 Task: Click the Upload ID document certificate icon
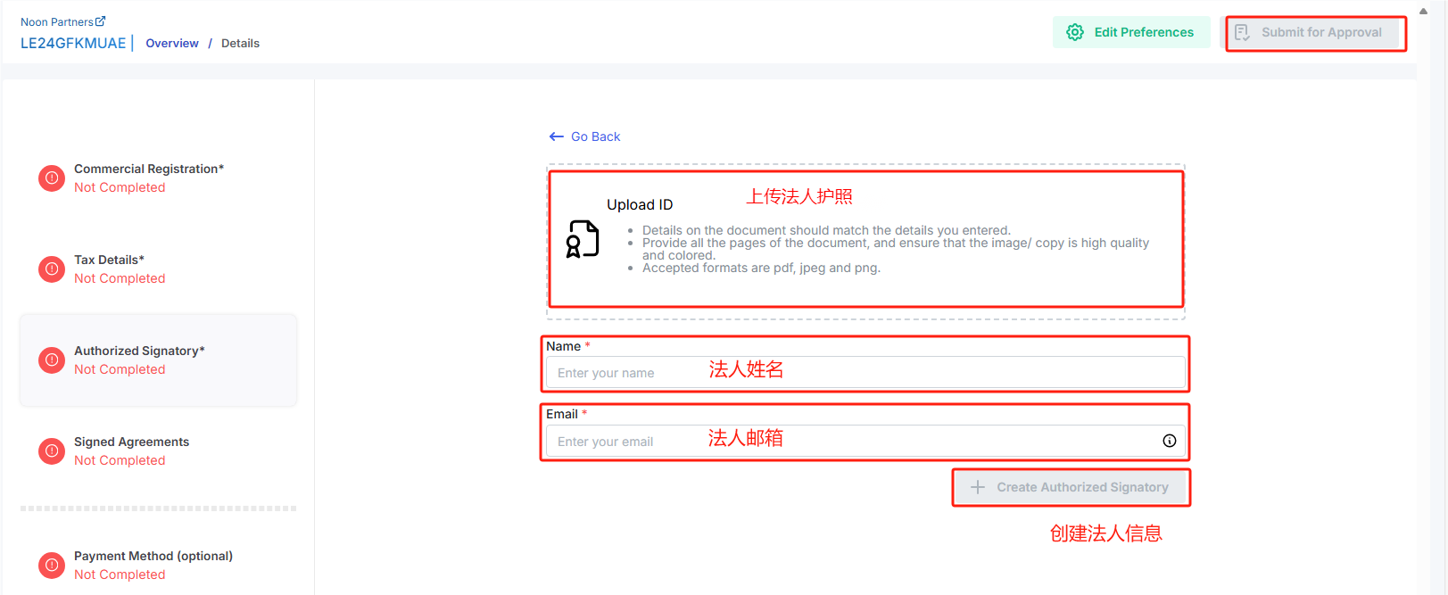pyautogui.click(x=583, y=239)
